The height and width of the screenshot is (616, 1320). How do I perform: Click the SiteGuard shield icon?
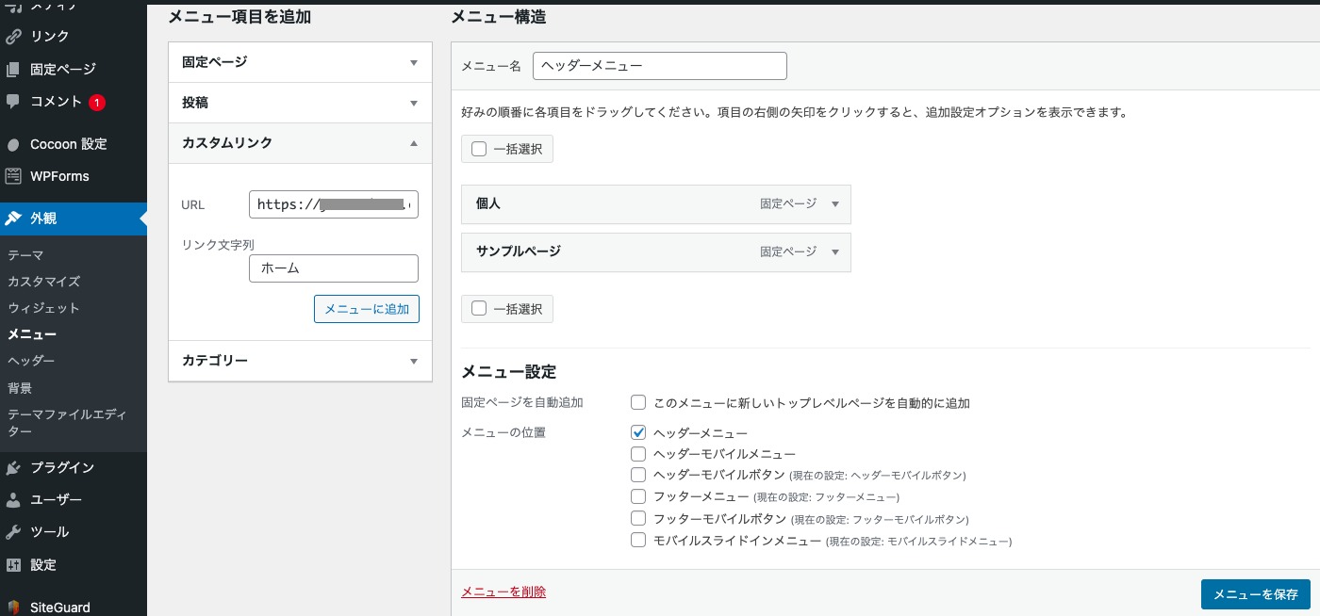pos(13,608)
